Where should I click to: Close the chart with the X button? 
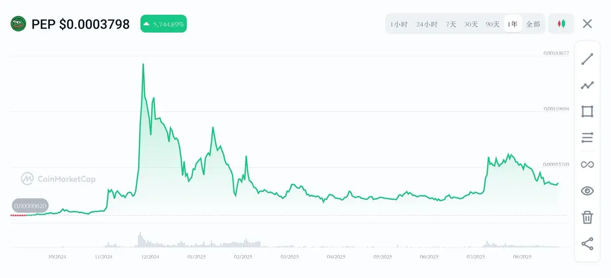(588, 24)
